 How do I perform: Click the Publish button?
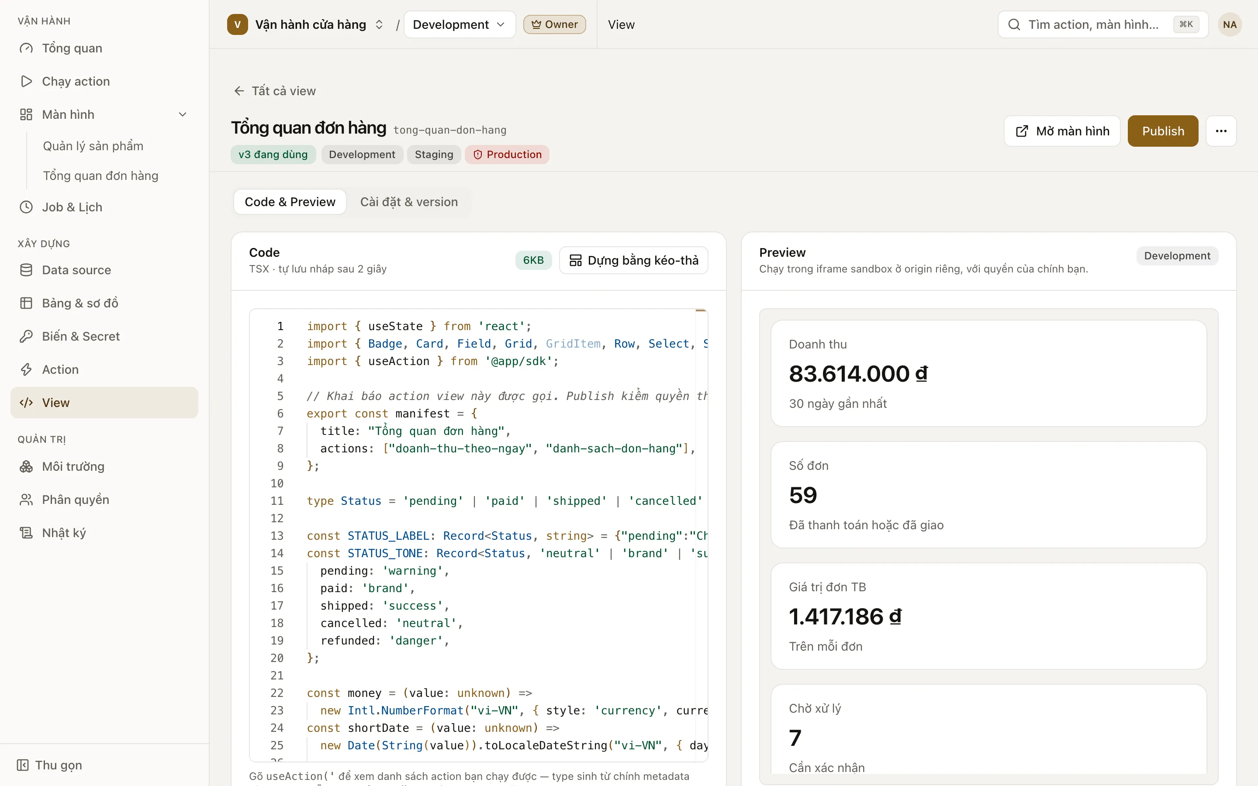(x=1163, y=131)
